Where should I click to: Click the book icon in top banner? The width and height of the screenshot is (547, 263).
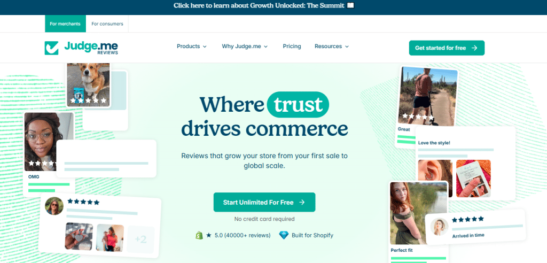pyautogui.click(x=350, y=5)
